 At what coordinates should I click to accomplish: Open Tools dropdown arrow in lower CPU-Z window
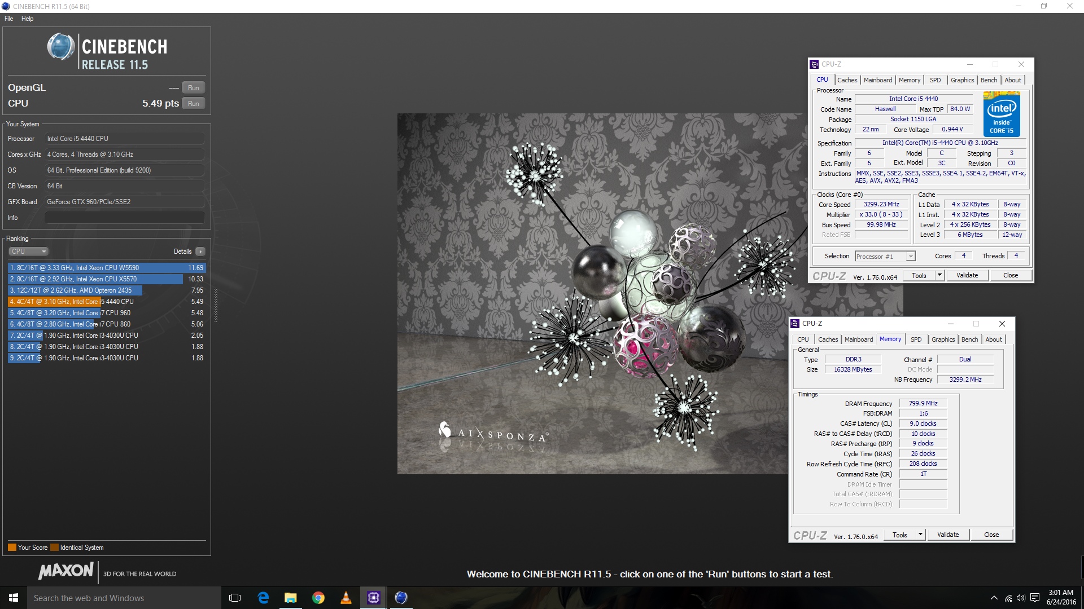(921, 535)
